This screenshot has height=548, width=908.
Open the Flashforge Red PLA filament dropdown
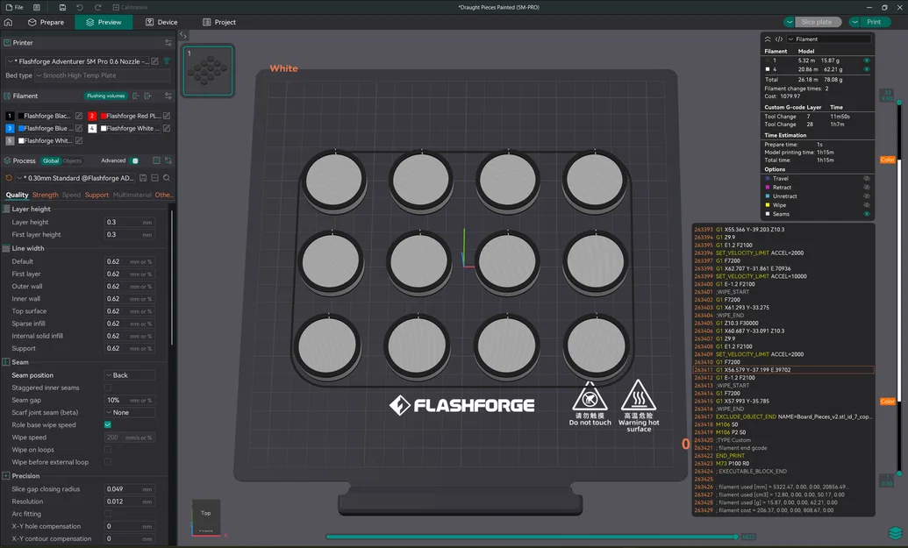click(x=131, y=116)
